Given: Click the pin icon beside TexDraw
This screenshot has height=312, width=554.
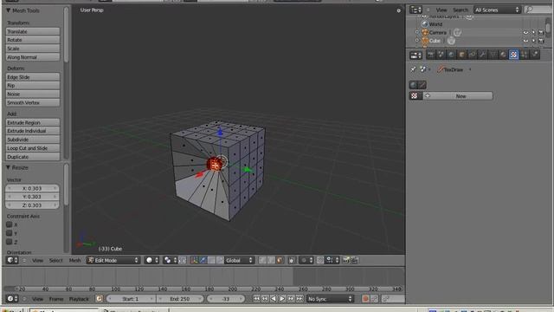Looking at the screenshot, I should 413,69.
